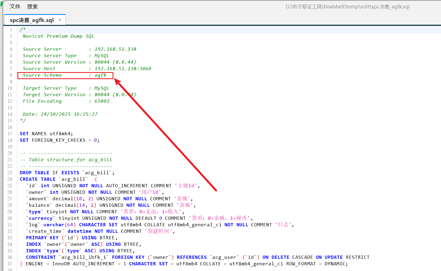The width and height of the screenshot is (441, 271).
Task: Open the 文件 menu
Action: click(15, 7)
